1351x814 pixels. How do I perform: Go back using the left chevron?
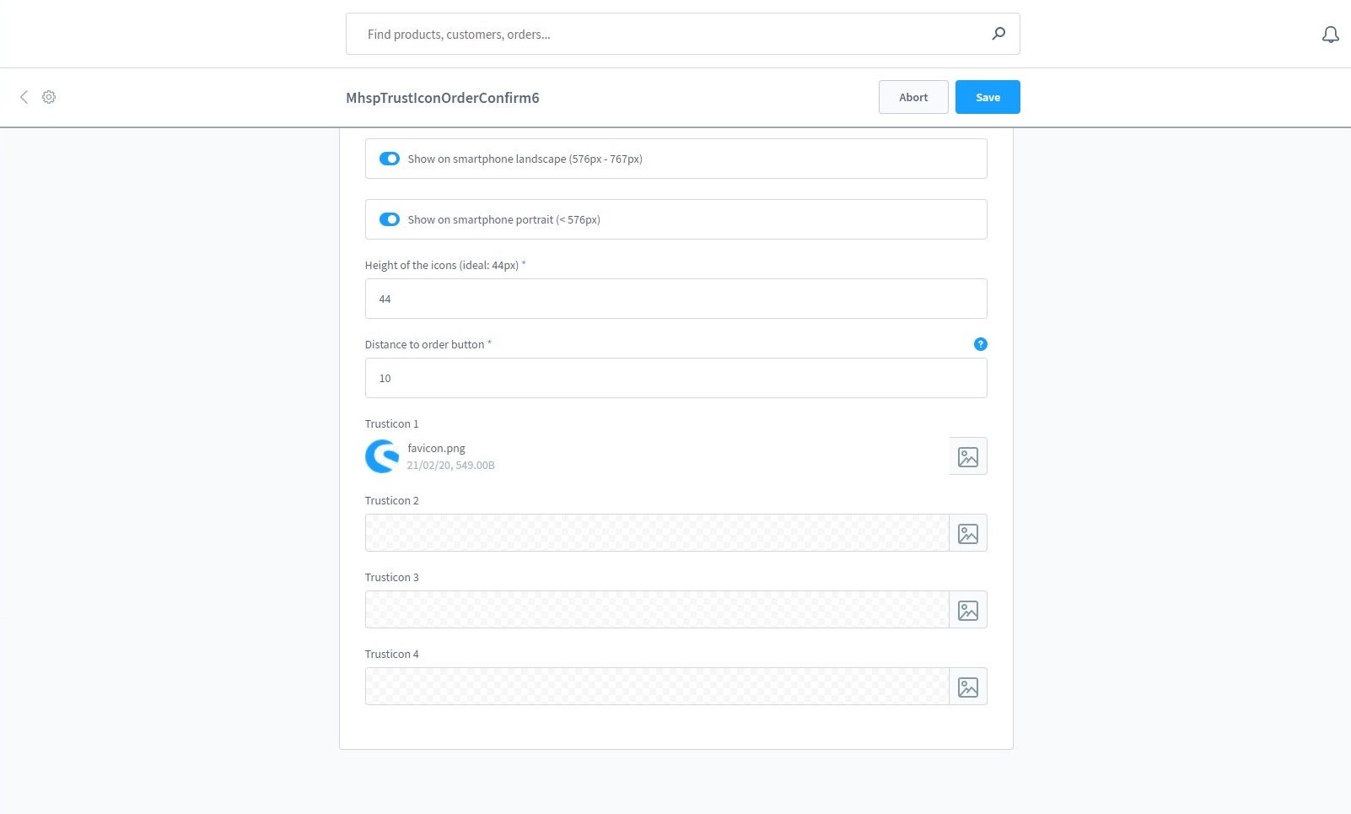click(x=24, y=97)
